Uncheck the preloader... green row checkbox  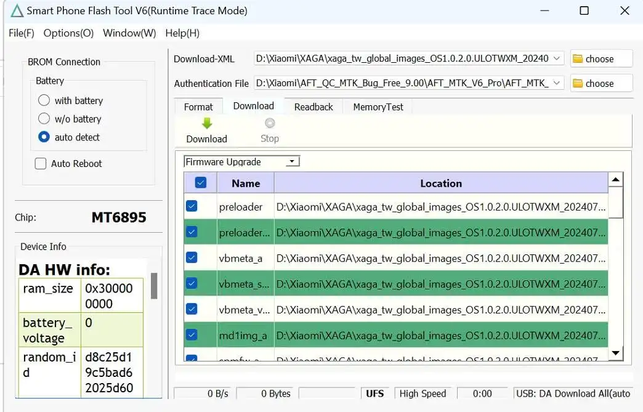point(192,232)
